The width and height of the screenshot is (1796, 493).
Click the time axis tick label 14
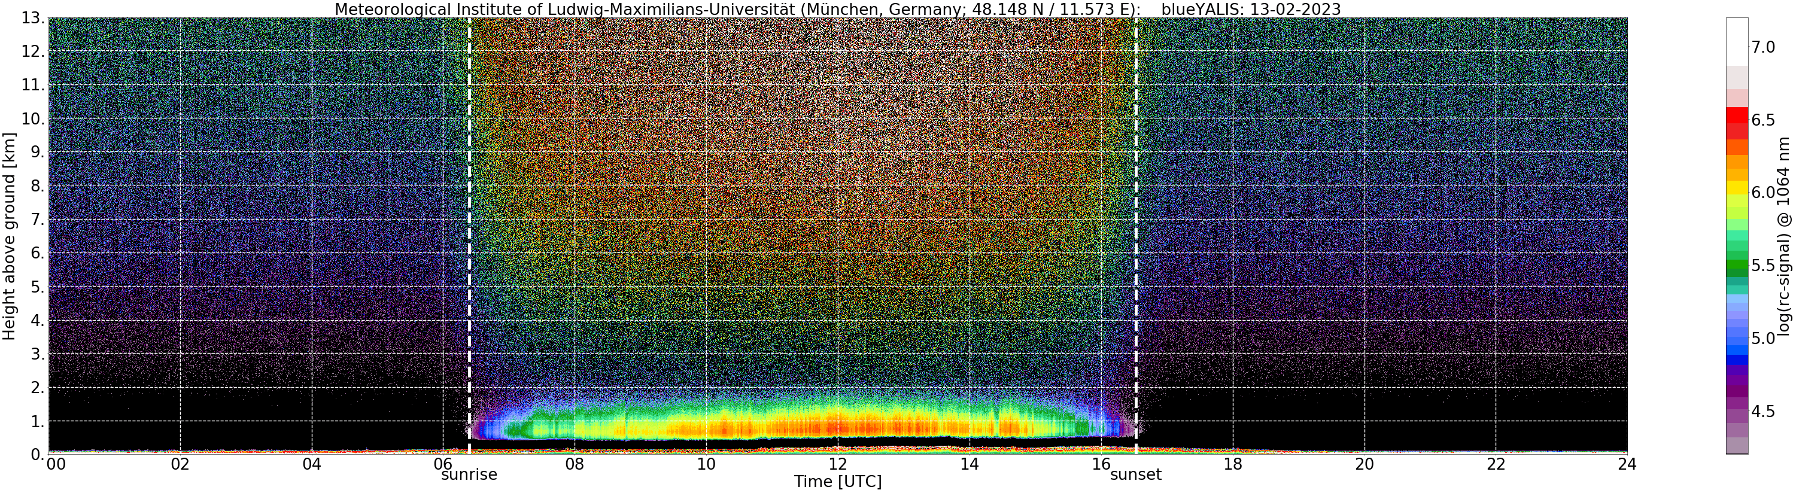pyautogui.click(x=969, y=464)
